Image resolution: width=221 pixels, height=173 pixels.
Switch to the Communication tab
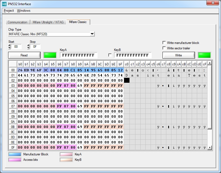click(18, 22)
